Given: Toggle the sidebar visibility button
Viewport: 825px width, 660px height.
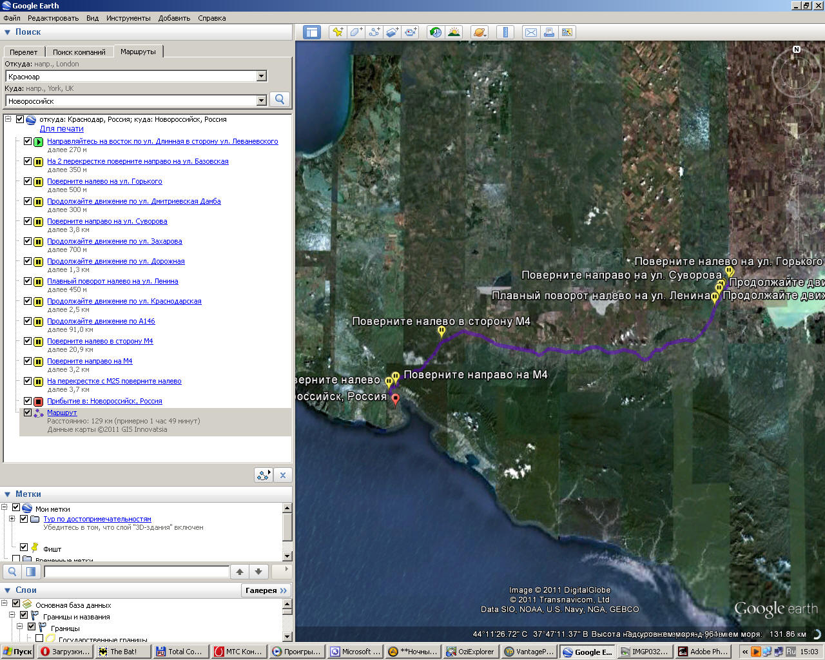Looking at the screenshot, I should click(312, 32).
